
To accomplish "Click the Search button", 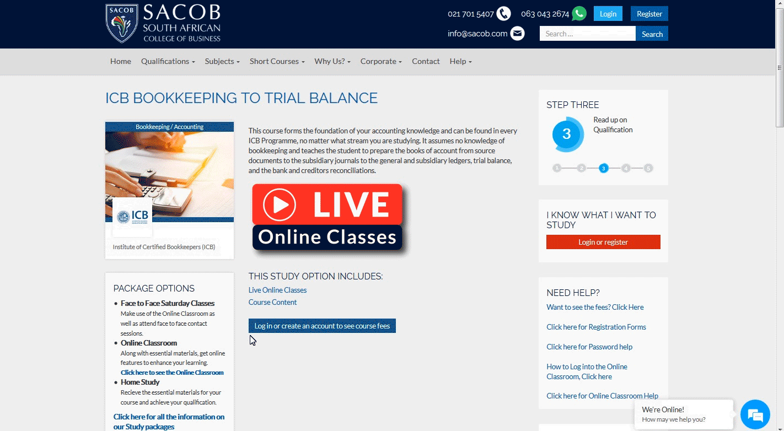I will tap(652, 34).
